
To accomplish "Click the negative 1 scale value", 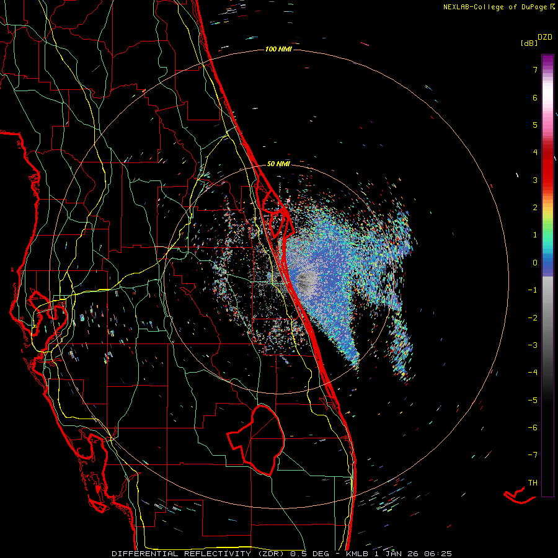I will coord(533,290).
